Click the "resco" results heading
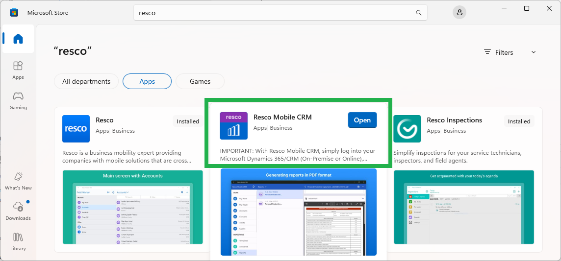 [x=73, y=51]
